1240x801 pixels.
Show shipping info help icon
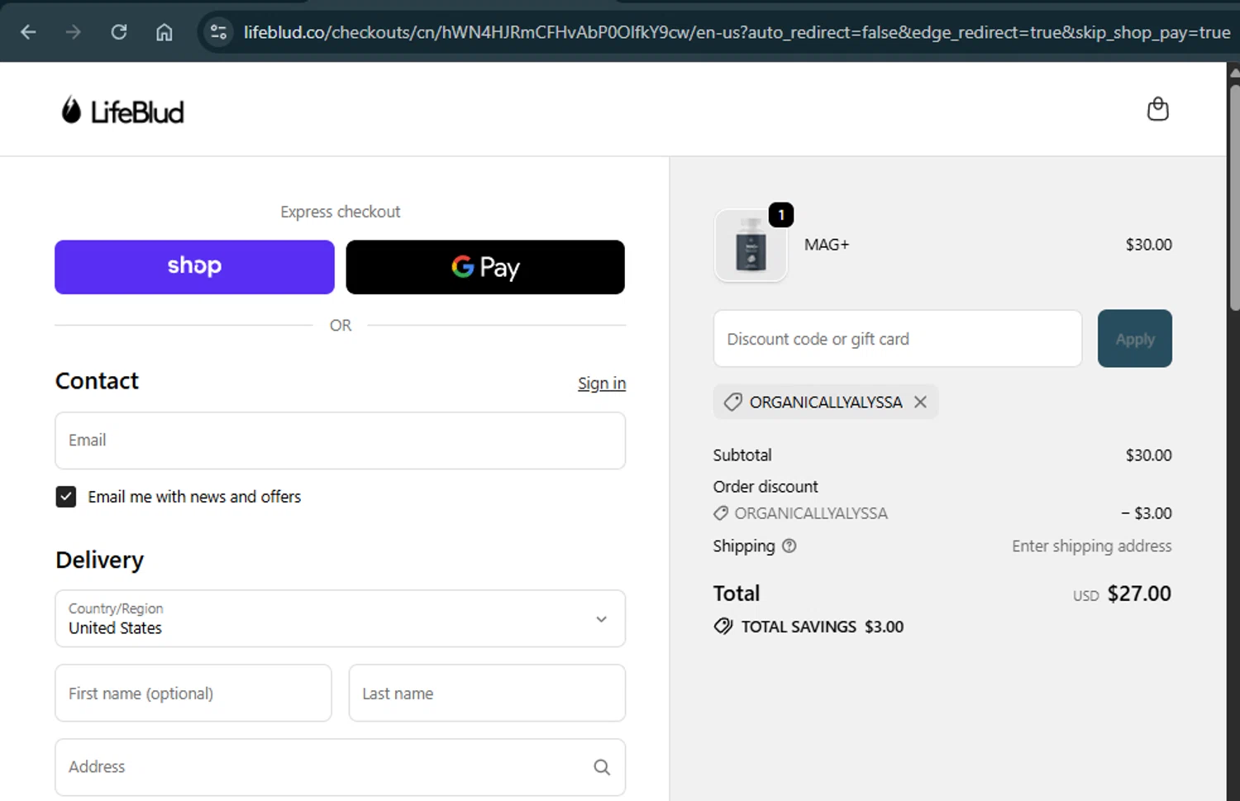[789, 546]
